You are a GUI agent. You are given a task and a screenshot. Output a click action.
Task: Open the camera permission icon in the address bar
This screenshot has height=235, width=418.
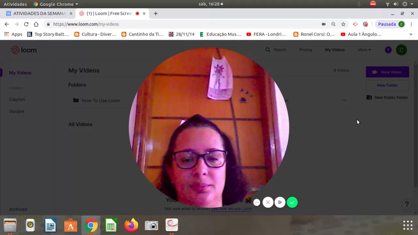pyautogui.click(x=324, y=24)
